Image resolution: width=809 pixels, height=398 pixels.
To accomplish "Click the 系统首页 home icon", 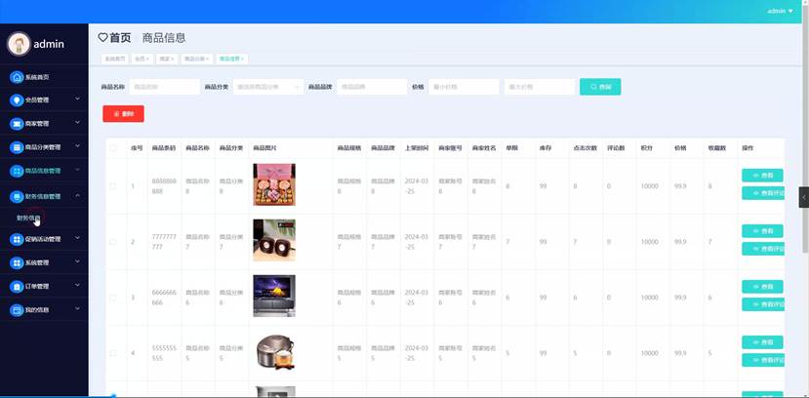I will point(17,77).
